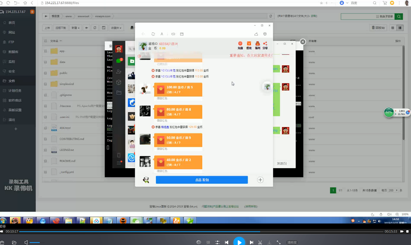Click the 提现 withdraw icon
The width and height of the screenshot is (411, 245).
(x=249, y=44)
